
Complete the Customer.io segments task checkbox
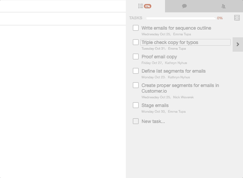click(136, 85)
